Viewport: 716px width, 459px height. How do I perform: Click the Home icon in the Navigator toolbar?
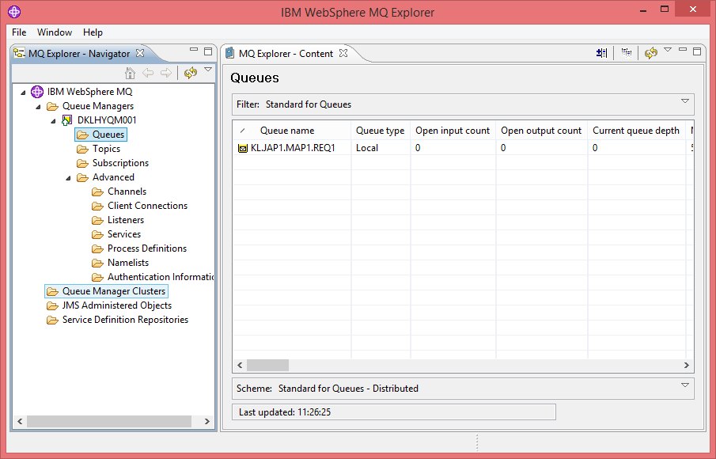[x=131, y=73]
